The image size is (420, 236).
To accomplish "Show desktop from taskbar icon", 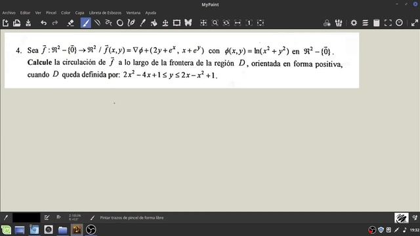I will 20,230.
